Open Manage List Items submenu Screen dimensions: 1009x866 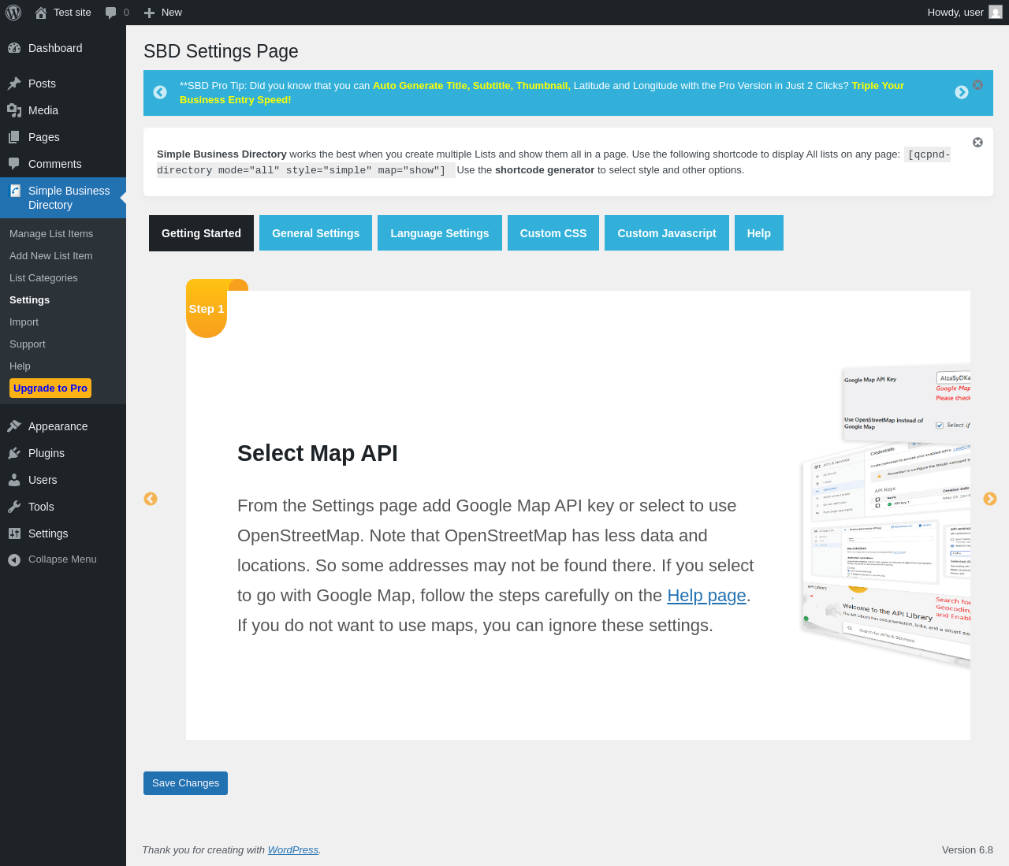[x=51, y=234]
